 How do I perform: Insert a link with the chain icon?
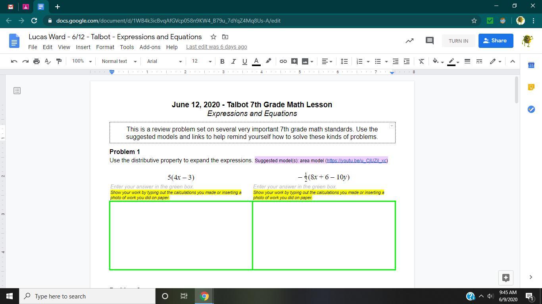[283, 61]
